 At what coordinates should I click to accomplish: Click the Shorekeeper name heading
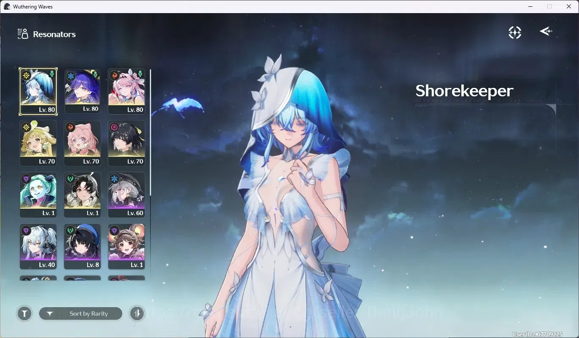[x=464, y=91]
